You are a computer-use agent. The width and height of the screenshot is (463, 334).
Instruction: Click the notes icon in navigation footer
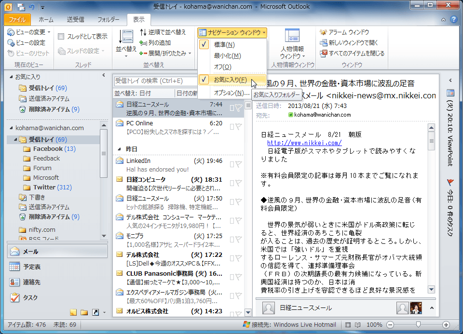click(x=73, y=312)
